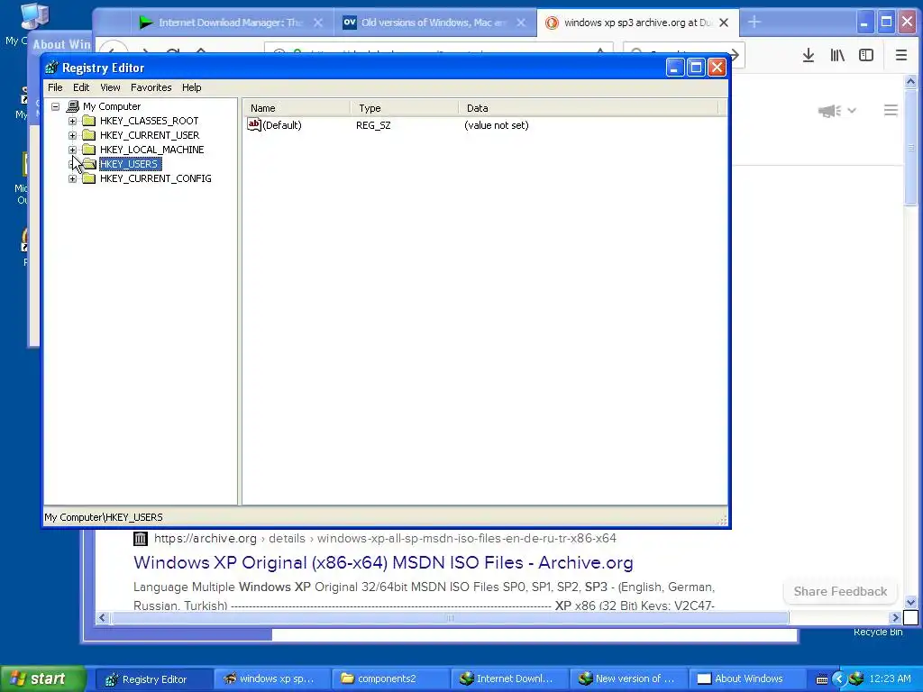Screen dimensions: 923x692
Task: Switch to Internet Download Manager taskbar button
Action: (x=508, y=678)
